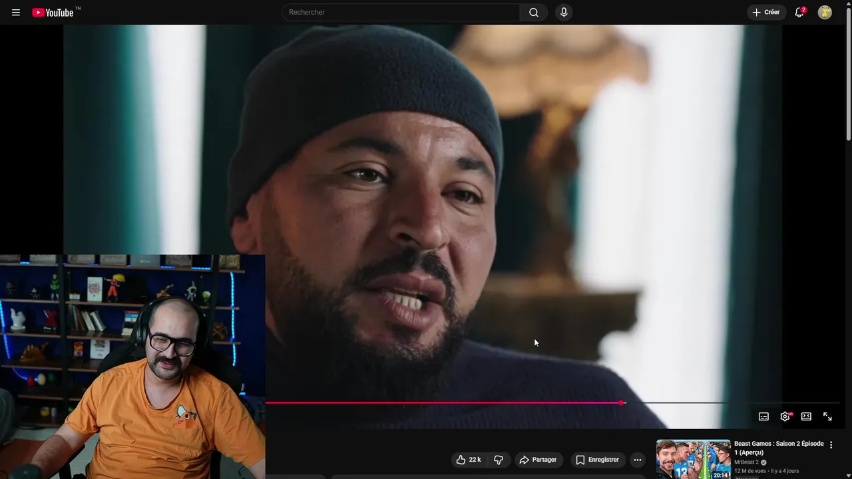
Task: Like the video with 22 k
Action: (469, 460)
